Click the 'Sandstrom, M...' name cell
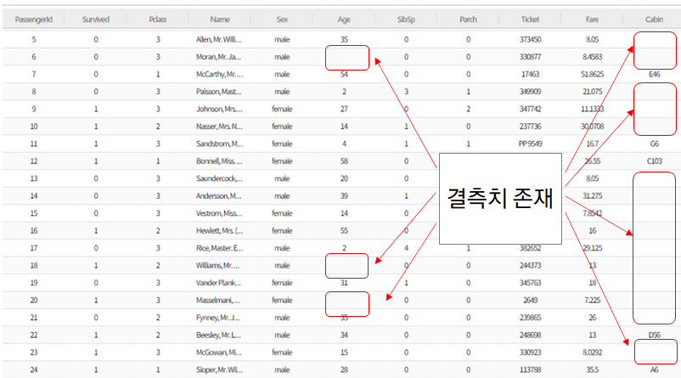This screenshot has width=681, height=378. coord(219,144)
